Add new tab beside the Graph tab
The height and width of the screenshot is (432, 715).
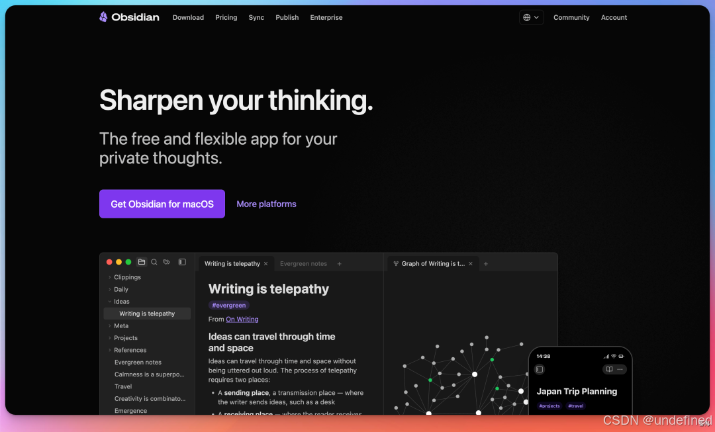coord(486,264)
